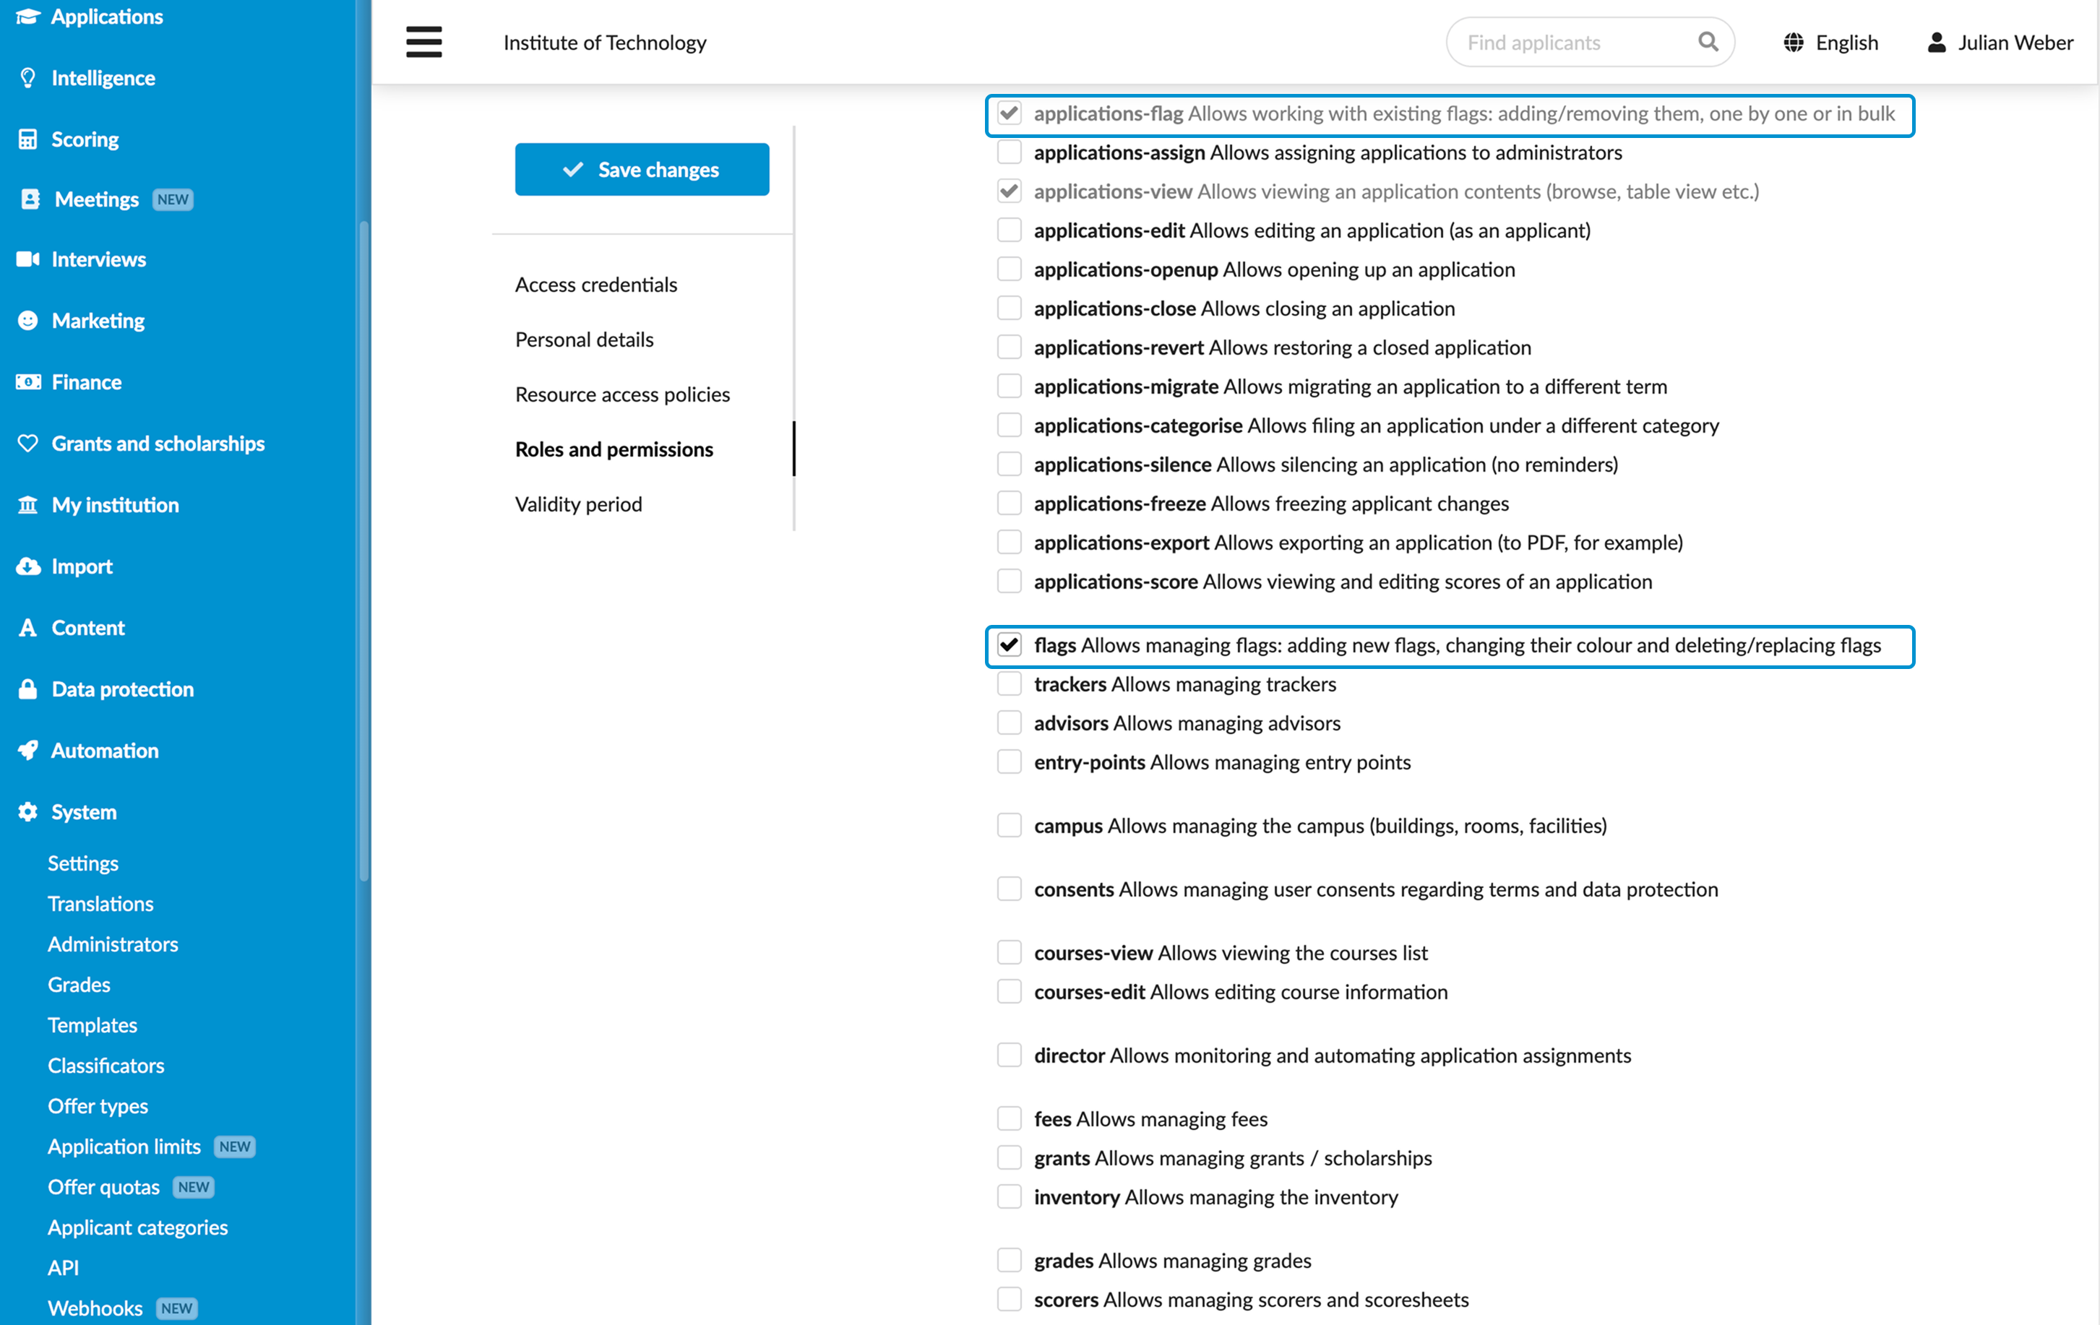Image resolution: width=2100 pixels, height=1325 pixels.
Task: Switch to the Personal details section
Action: point(585,340)
